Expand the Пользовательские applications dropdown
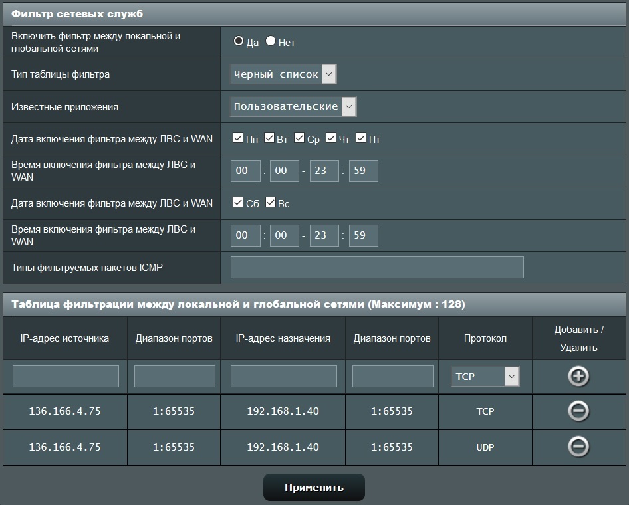The width and height of the screenshot is (629, 505). coord(293,106)
